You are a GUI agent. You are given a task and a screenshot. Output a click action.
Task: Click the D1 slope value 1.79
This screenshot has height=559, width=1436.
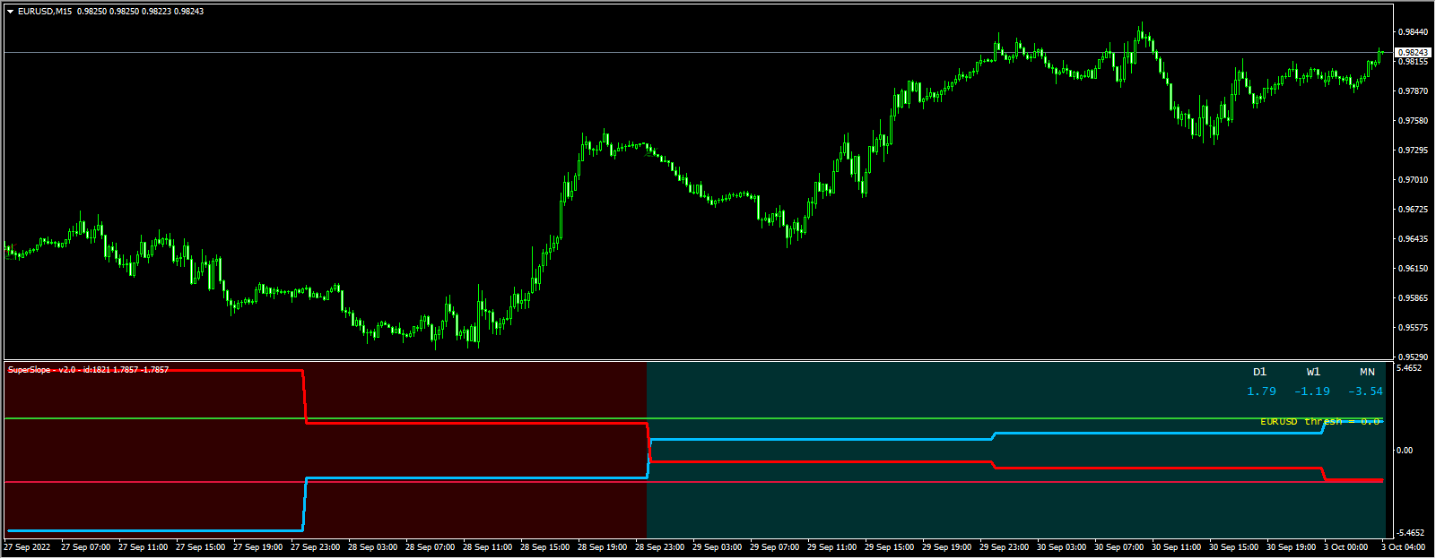(1261, 391)
